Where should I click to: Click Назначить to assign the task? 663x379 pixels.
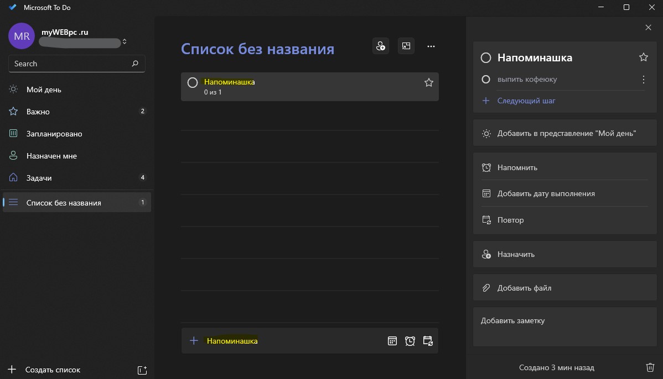coord(564,255)
